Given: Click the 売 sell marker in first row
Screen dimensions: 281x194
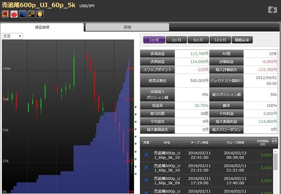Looking at the screenshot, I should click(x=146, y=155).
